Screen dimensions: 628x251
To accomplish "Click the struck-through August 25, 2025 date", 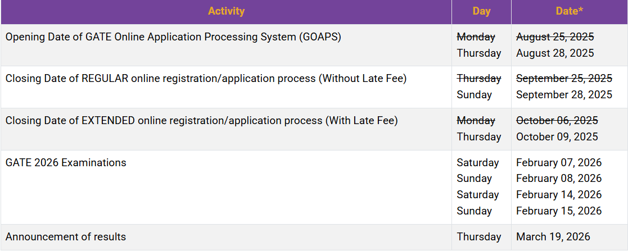I will click(x=555, y=37).
